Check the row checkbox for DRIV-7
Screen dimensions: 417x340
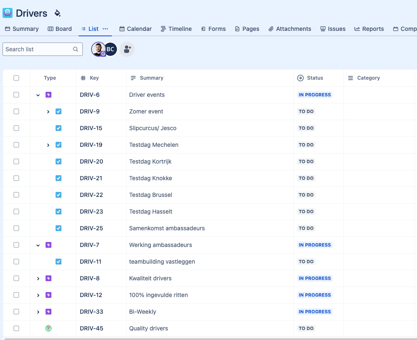click(x=16, y=245)
